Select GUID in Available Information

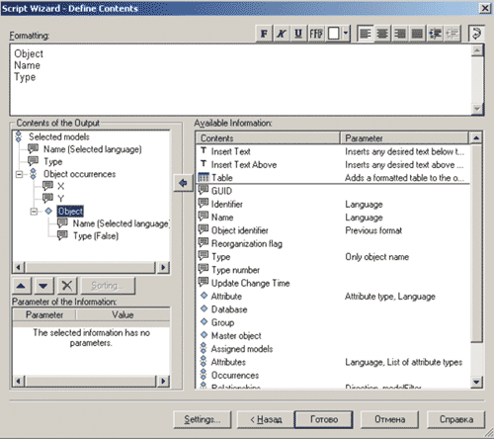tap(221, 191)
